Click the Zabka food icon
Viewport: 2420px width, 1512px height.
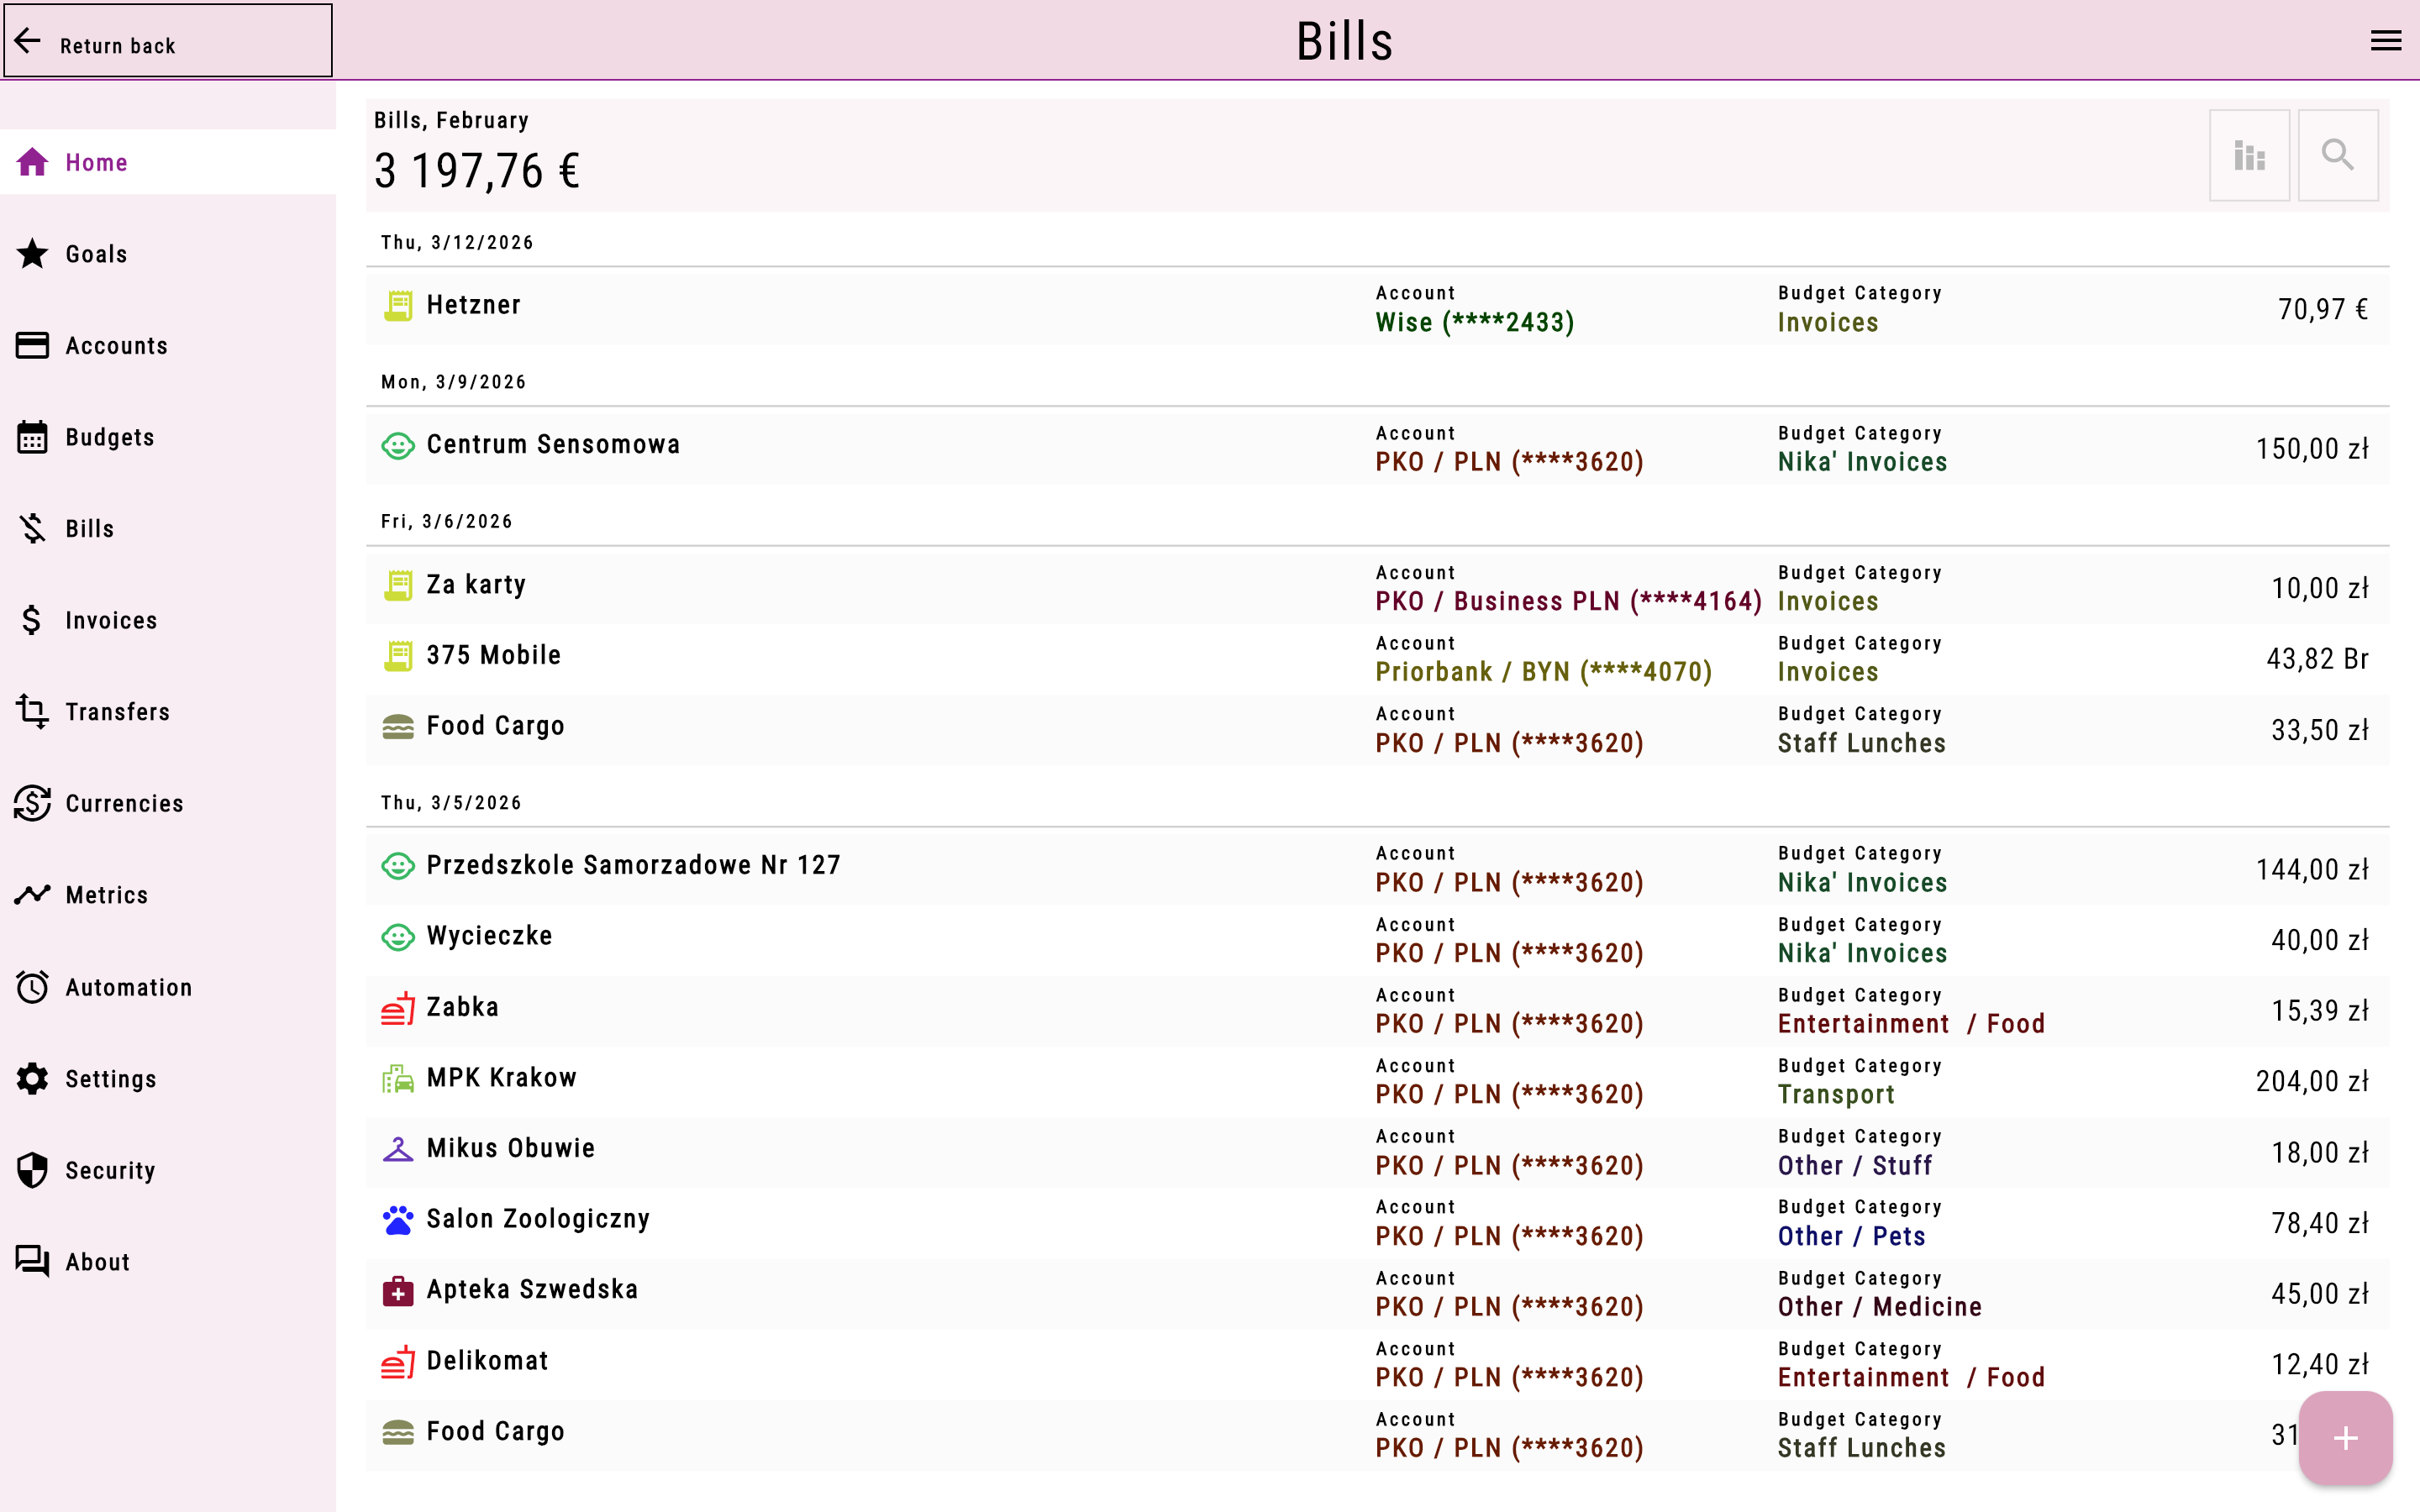(x=398, y=1008)
